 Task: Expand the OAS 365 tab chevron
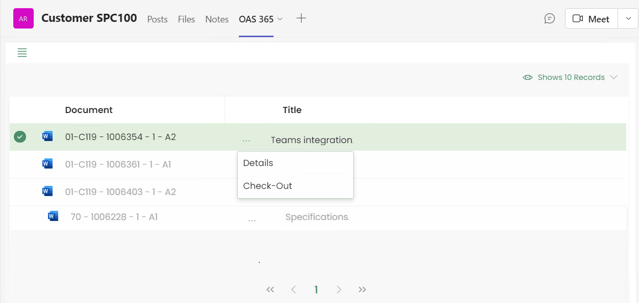pos(280,19)
